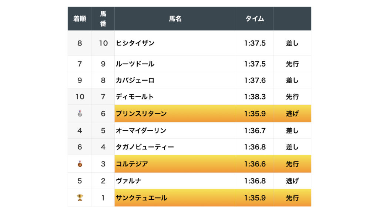Click the 馬名 column header
Viewport: 379px width, 213px height.
175,18
